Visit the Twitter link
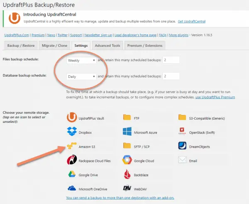This screenshot has width=249, height=204. (x=63, y=35)
